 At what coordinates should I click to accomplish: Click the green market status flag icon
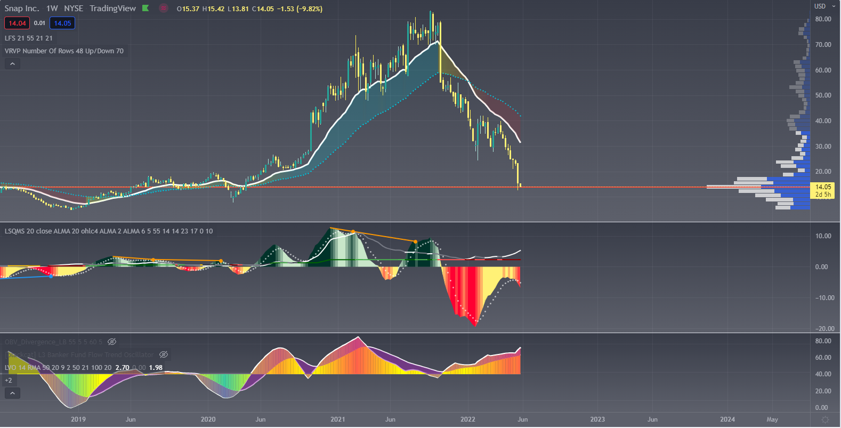tap(145, 8)
